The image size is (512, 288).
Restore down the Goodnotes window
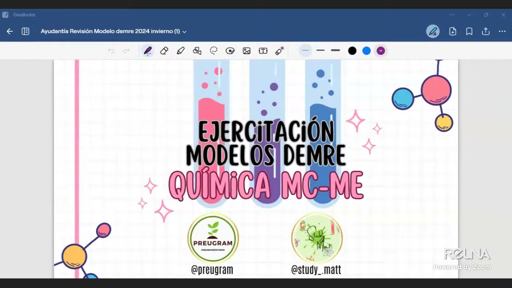pyautogui.click(x=486, y=15)
